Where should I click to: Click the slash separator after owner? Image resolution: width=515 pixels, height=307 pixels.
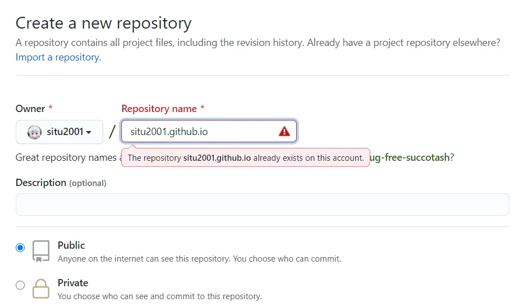click(112, 132)
